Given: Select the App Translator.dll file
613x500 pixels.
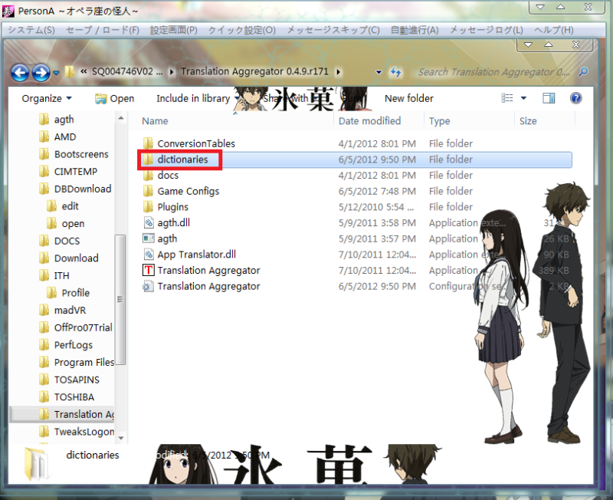Looking at the screenshot, I should [196, 255].
